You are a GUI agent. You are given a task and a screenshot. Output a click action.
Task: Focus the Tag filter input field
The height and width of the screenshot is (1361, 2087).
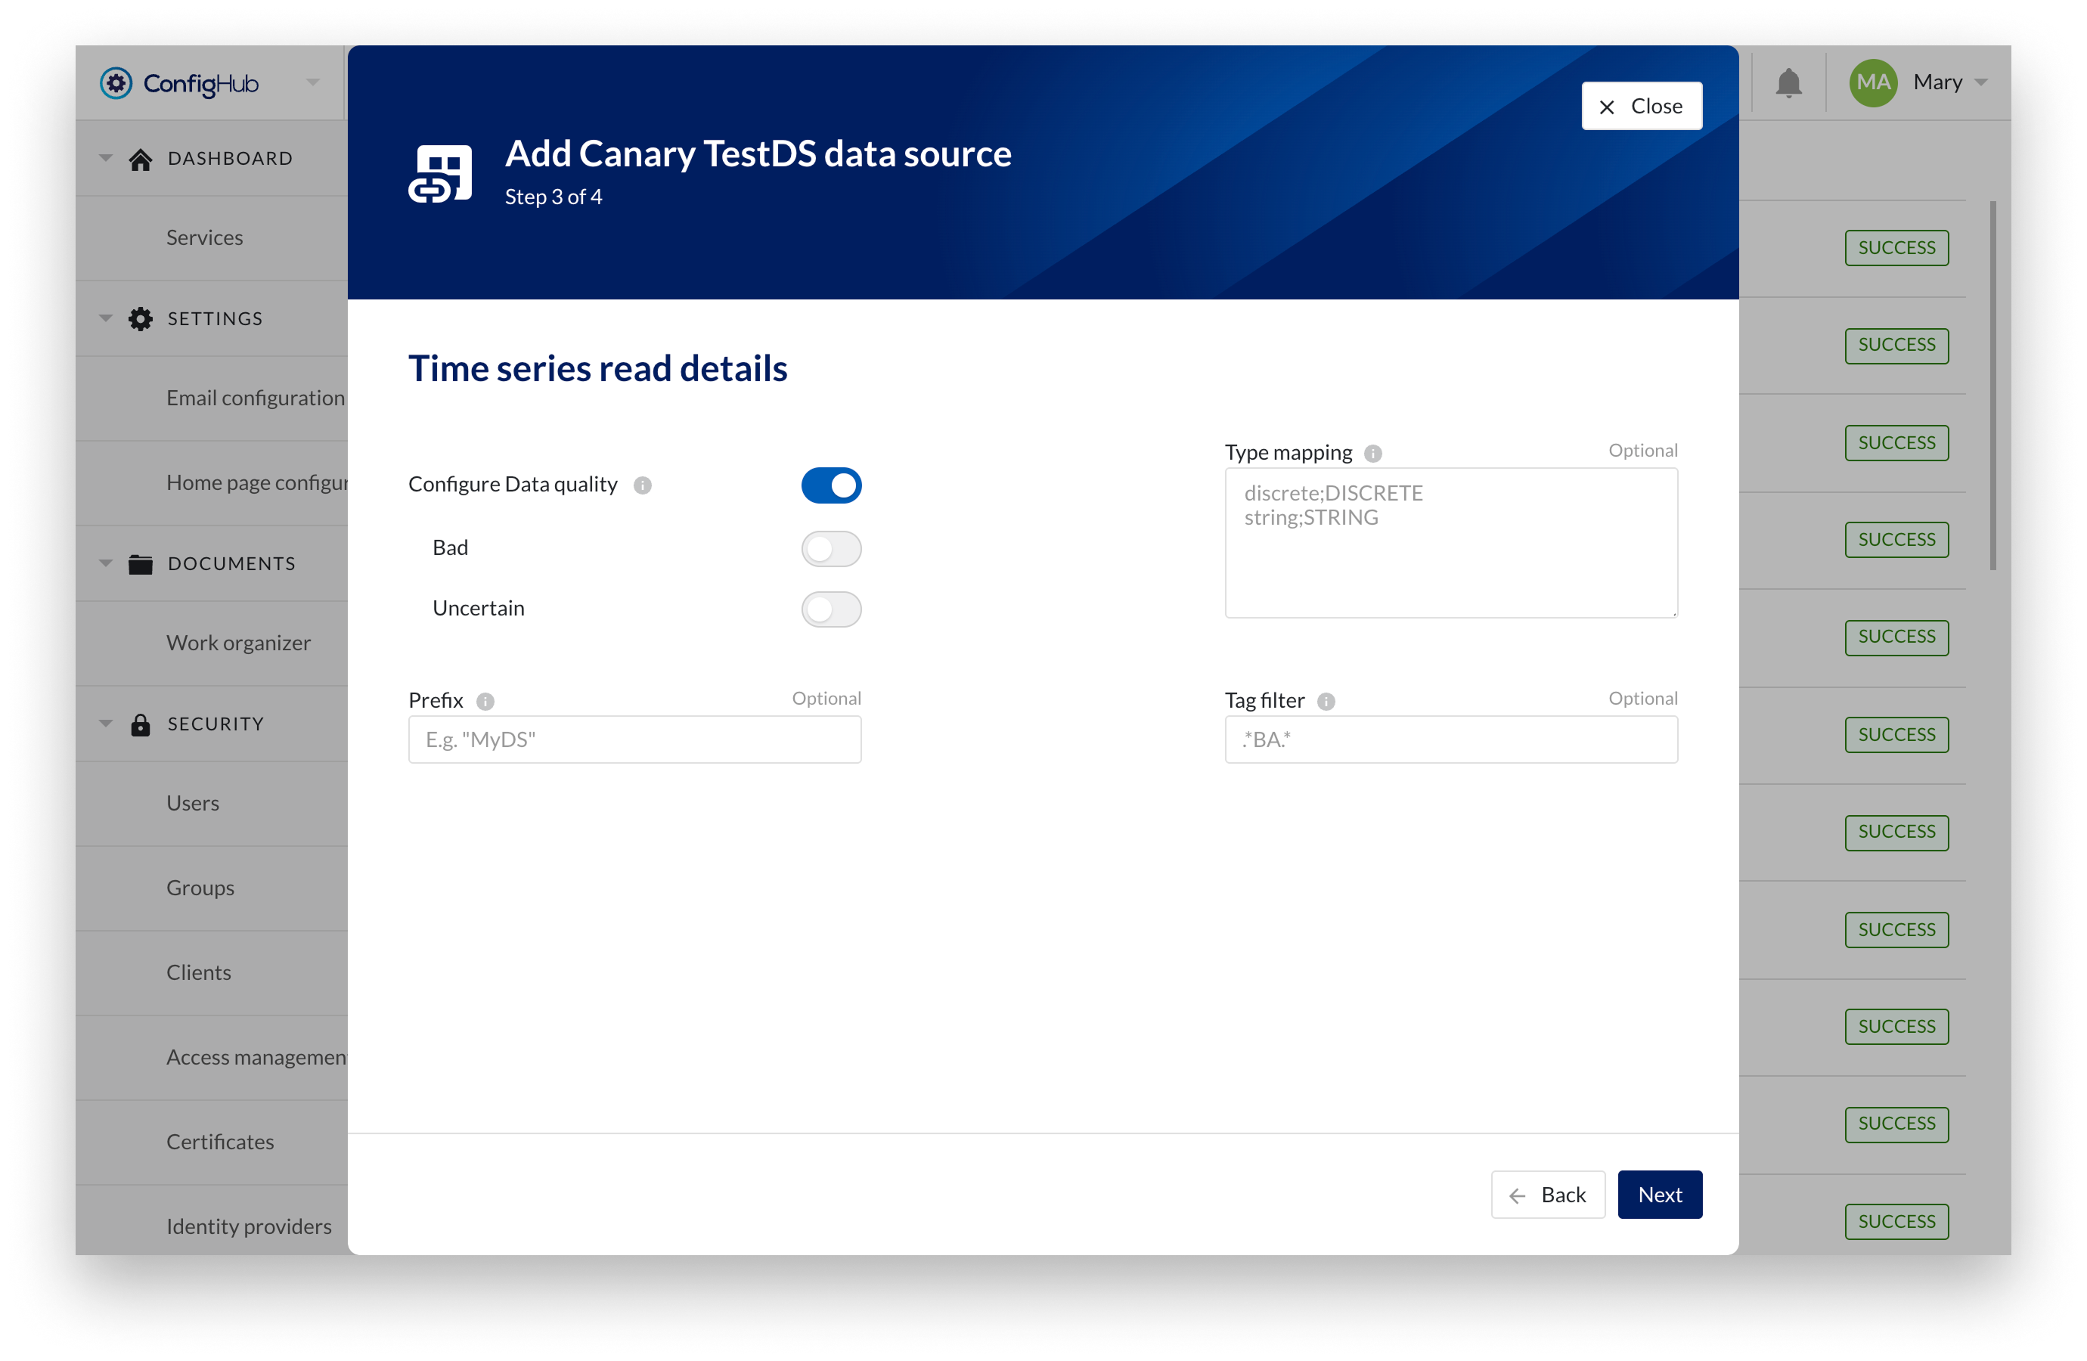(1450, 739)
